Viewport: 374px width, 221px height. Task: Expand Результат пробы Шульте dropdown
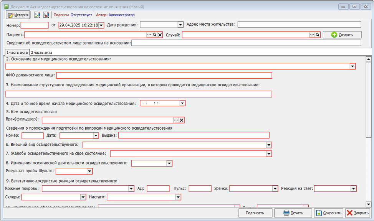point(89,171)
